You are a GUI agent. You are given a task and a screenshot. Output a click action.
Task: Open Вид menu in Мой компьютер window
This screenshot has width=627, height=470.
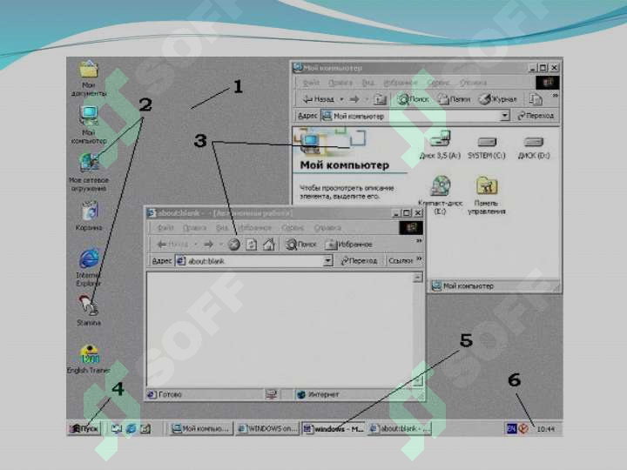point(367,83)
